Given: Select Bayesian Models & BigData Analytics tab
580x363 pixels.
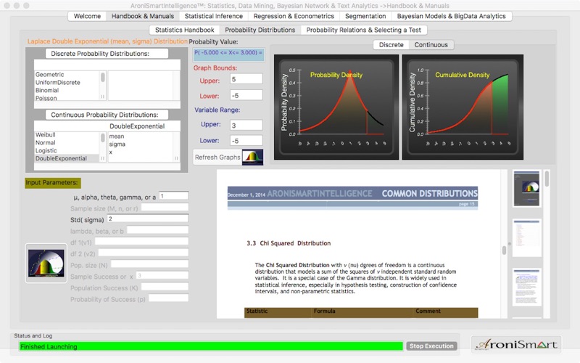Looking at the screenshot, I should tap(451, 16).
